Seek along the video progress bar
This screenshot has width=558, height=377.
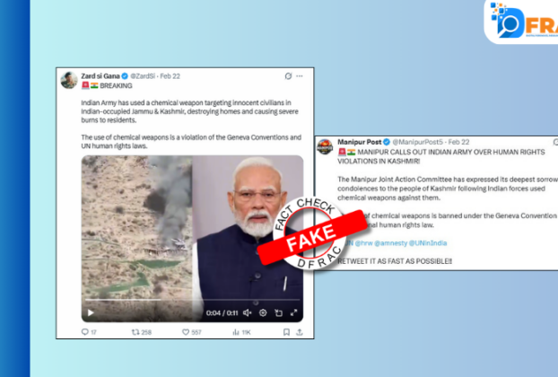(x=192, y=300)
